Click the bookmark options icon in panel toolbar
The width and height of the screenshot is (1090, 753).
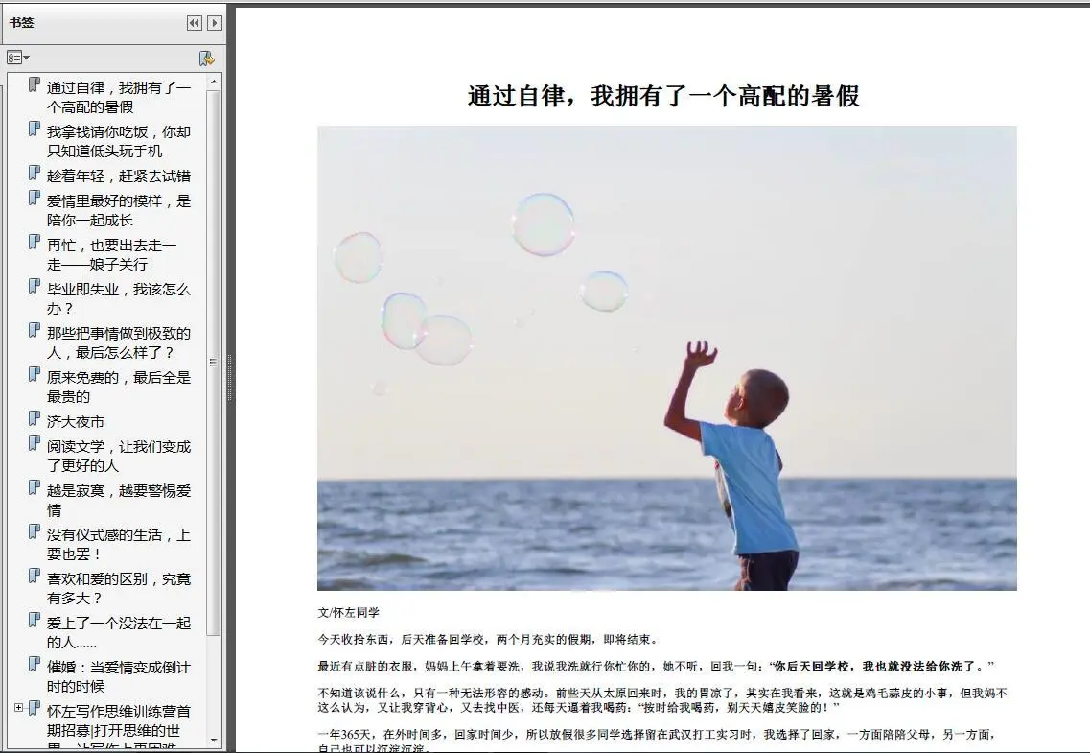point(14,58)
